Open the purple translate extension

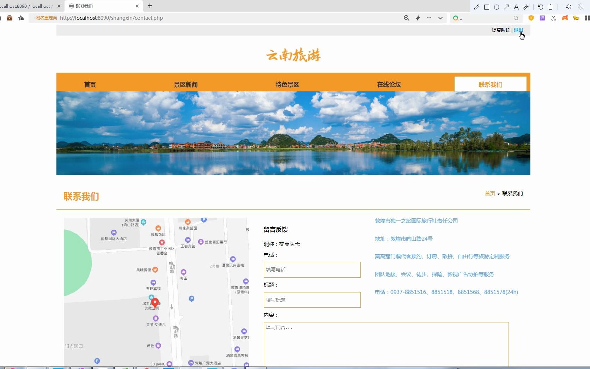coord(542,18)
